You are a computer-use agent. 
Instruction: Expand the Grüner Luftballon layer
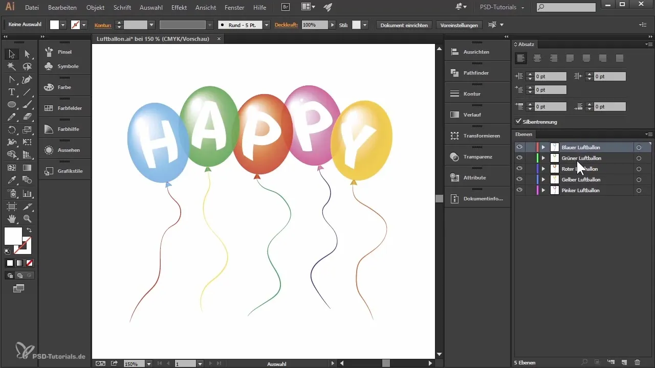pyautogui.click(x=543, y=158)
